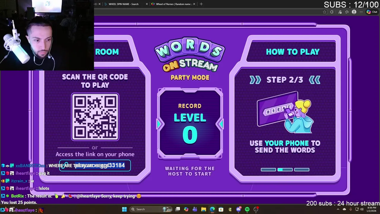This screenshot has width=380, height=214.
Task: Open the Copilot Chat button in Edge
Action: (372, 12)
